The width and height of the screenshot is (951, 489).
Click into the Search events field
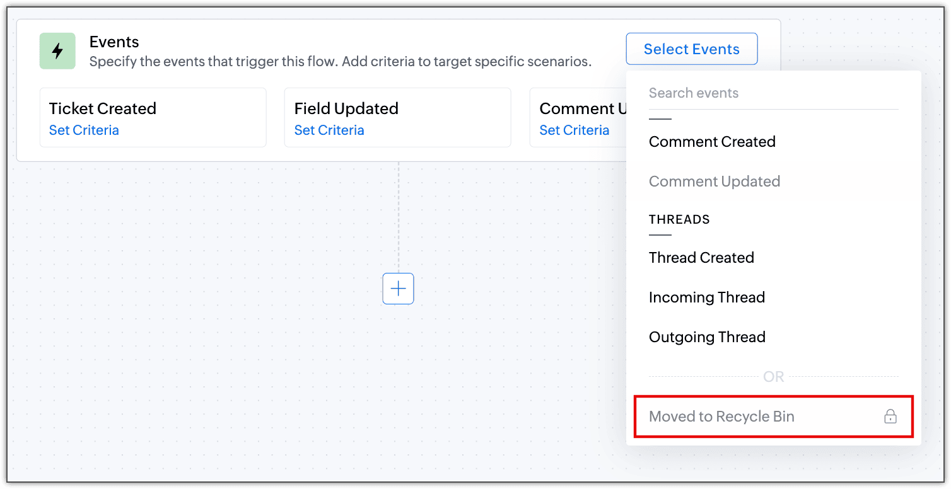pos(773,93)
